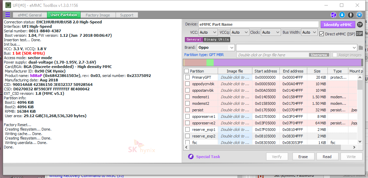Open the blue settings gear icon
This screenshot has width=368, height=178.
click(359, 15)
